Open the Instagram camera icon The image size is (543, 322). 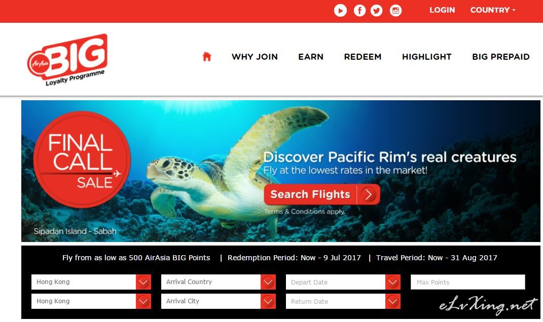pos(395,10)
